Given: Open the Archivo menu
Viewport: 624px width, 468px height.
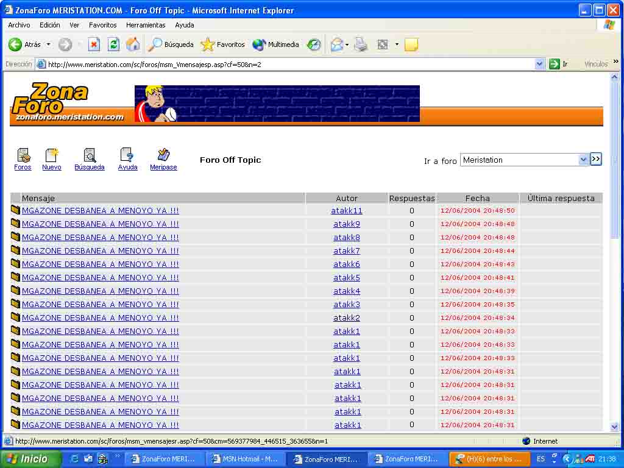Looking at the screenshot, I should click(x=19, y=25).
